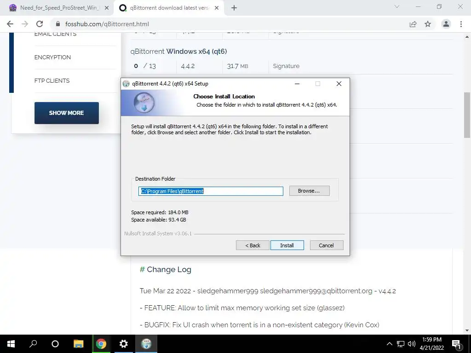Bookmark this page with star icon
The height and width of the screenshot is (353, 471).
[428, 24]
